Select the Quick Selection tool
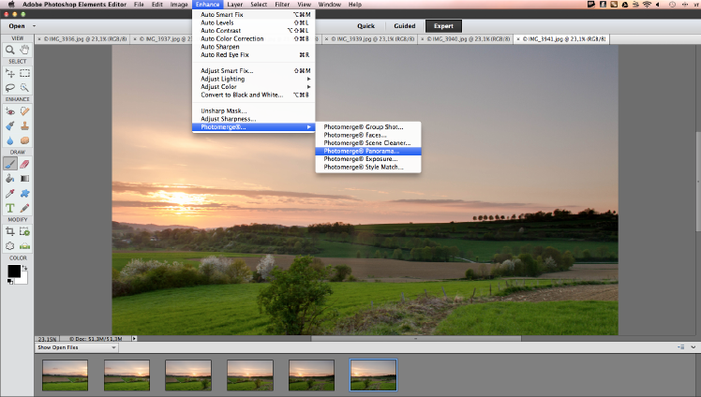Image resolution: width=701 pixels, height=397 pixels. click(24, 87)
